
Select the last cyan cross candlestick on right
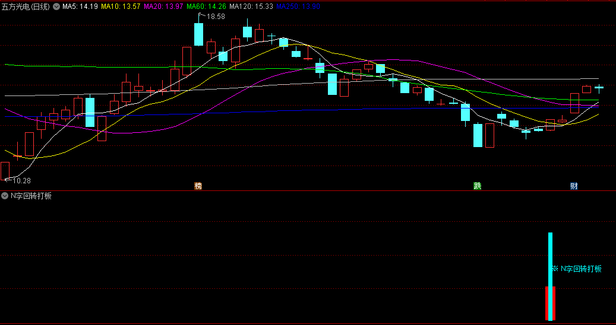(599, 88)
